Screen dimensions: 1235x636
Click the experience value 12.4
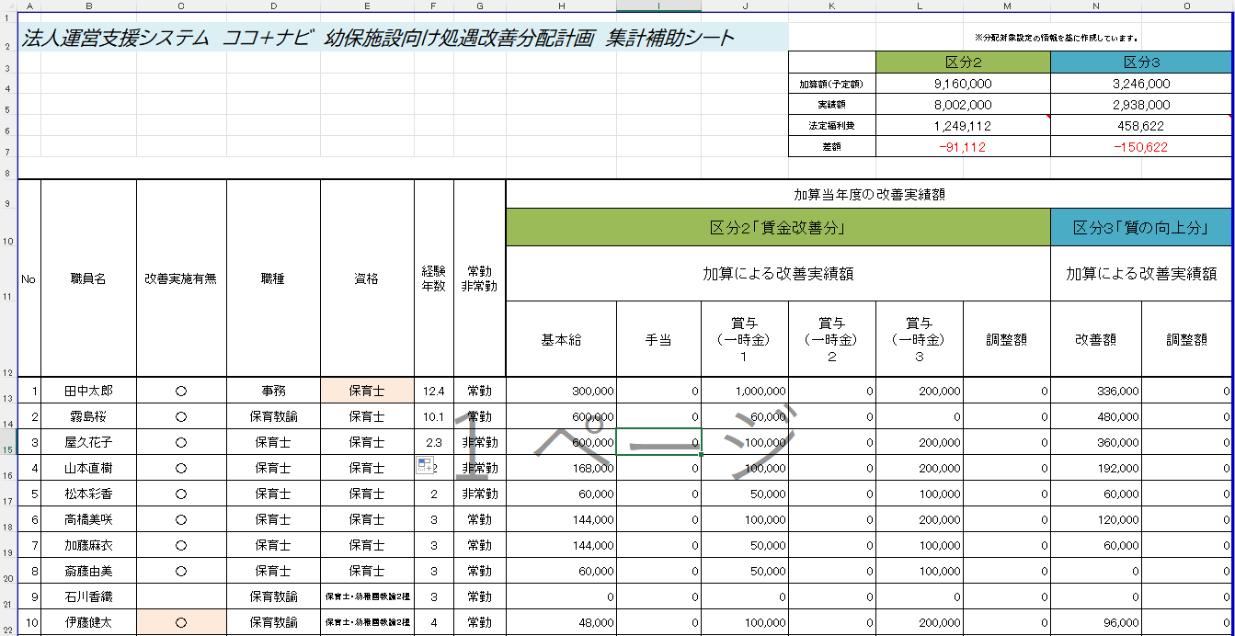click(433, 391)
